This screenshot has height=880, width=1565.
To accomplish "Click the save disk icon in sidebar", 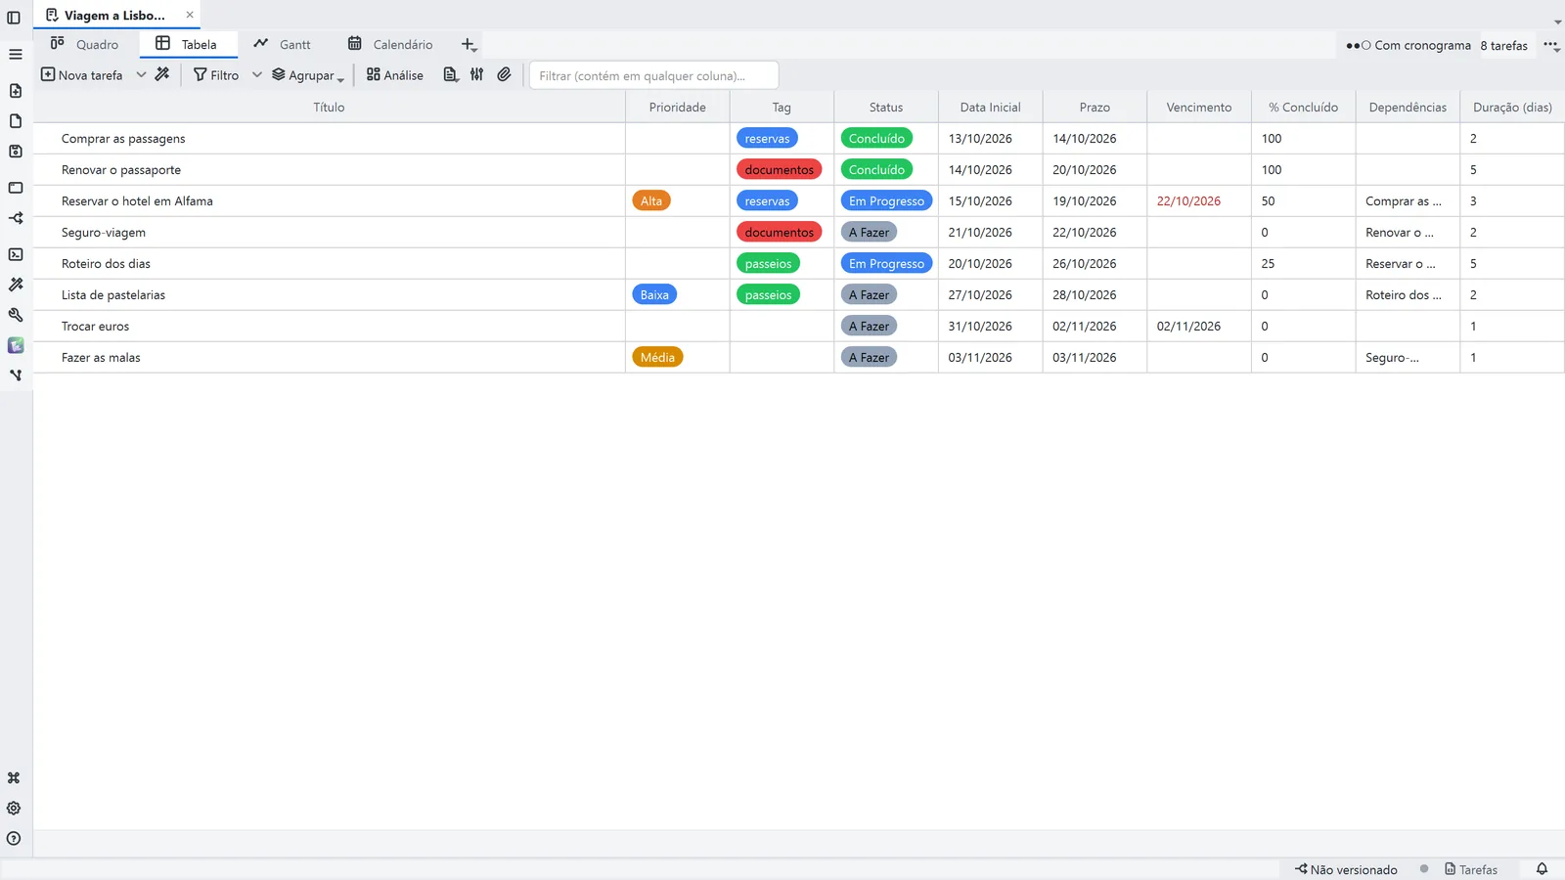I will 16,152.
